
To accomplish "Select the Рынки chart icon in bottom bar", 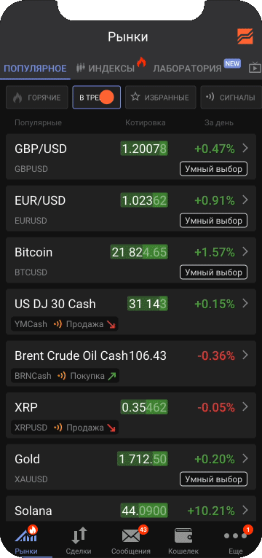I will tap(26, 535).
